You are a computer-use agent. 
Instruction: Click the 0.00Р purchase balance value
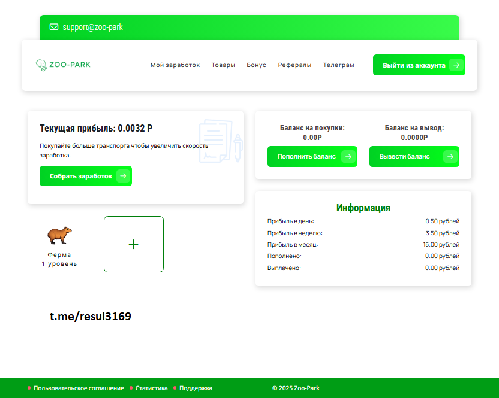click(x=312, y=138)
